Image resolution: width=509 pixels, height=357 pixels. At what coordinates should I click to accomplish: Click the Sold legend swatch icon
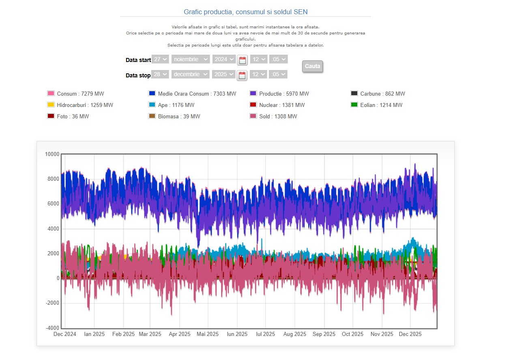pyautogui.click(x=253, y=116)
